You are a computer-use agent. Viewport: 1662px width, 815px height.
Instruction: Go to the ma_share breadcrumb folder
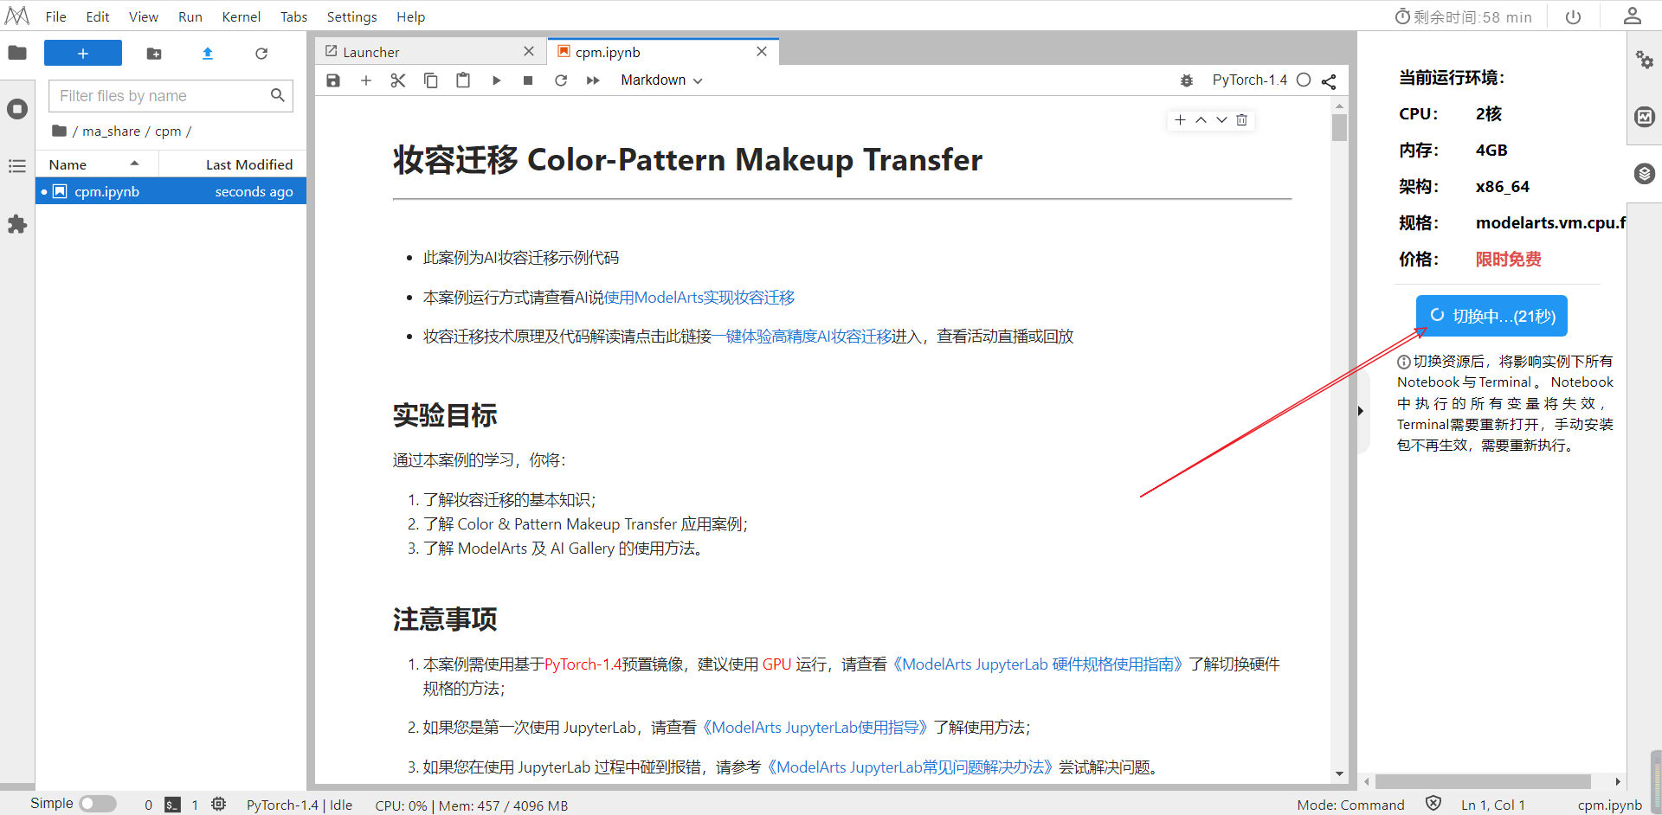pyautogui.click(x=112, y=132)
